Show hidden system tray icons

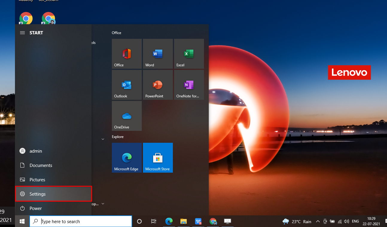point(318,221)
